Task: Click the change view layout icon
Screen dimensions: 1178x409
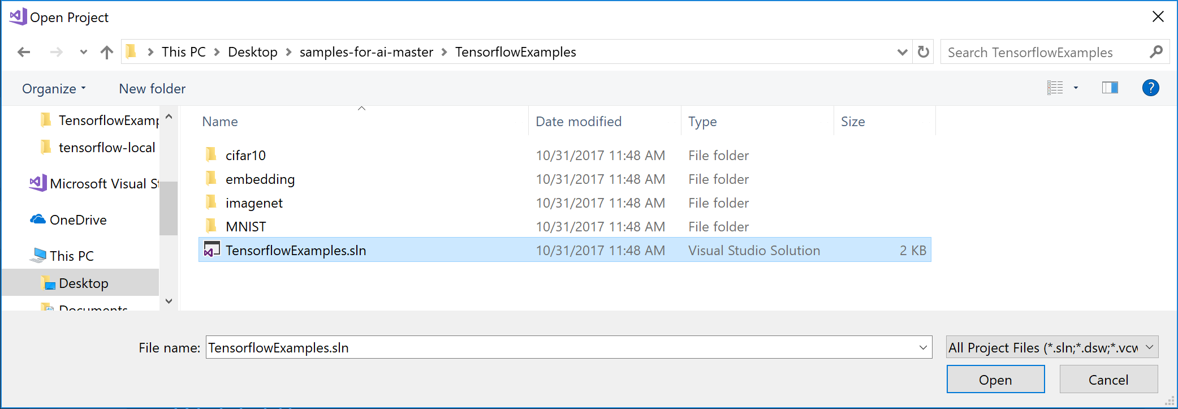Action: (x=1055, y=88)
